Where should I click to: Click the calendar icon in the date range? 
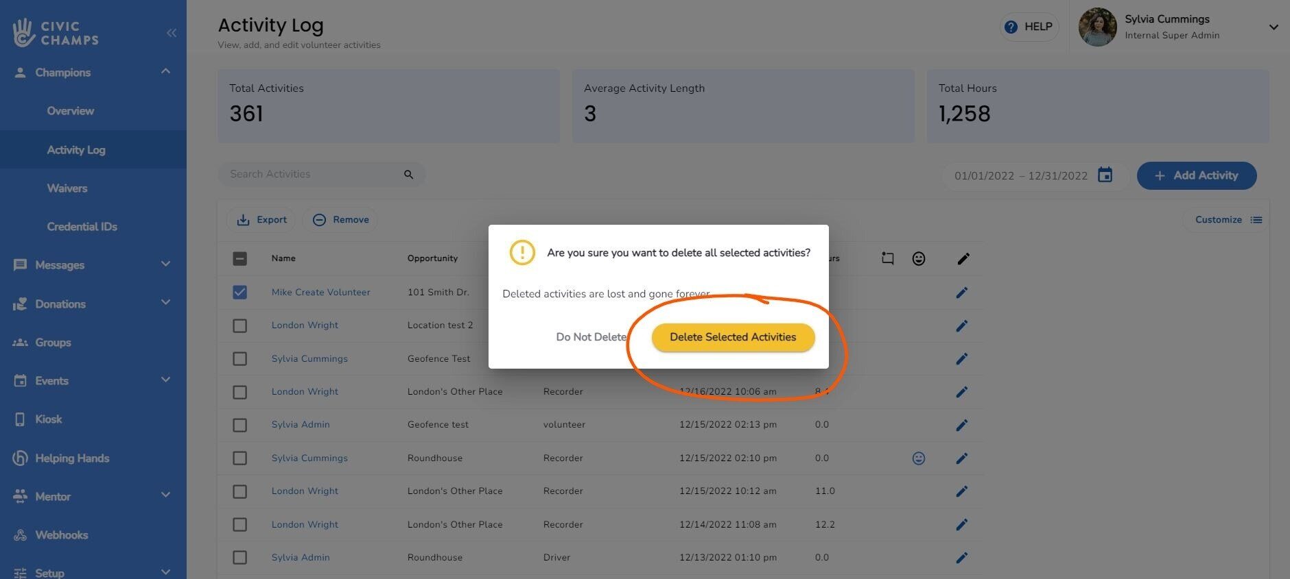(x=1105, y=175)
